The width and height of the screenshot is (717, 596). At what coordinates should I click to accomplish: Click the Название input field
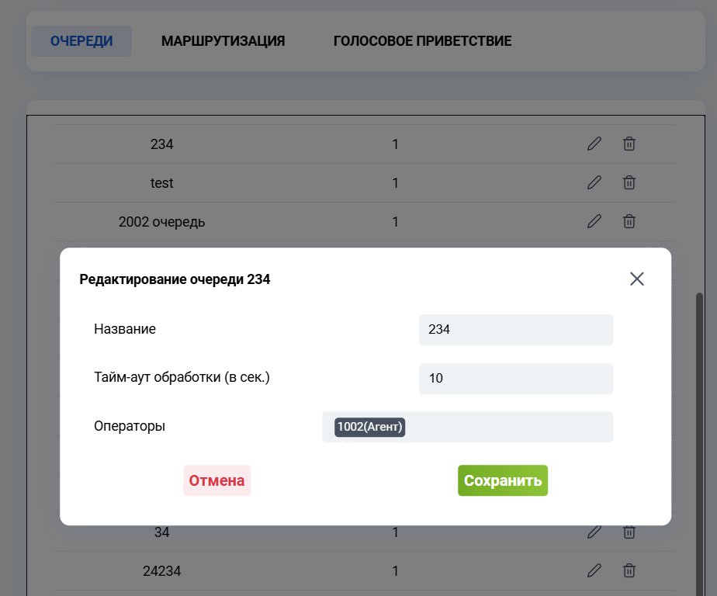(x=515, y=329)
